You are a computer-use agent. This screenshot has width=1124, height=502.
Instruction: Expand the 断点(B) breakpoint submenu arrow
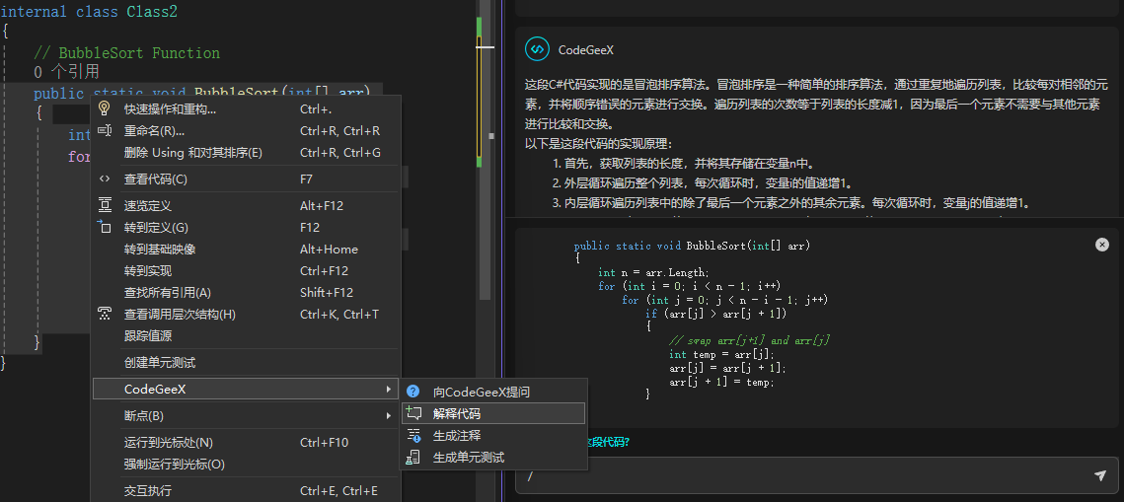coord(388,416)
